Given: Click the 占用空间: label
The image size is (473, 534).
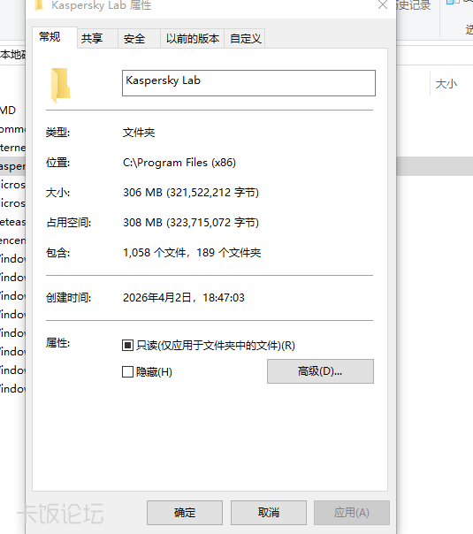Looking at the screenshot, I should pos(68,223).
